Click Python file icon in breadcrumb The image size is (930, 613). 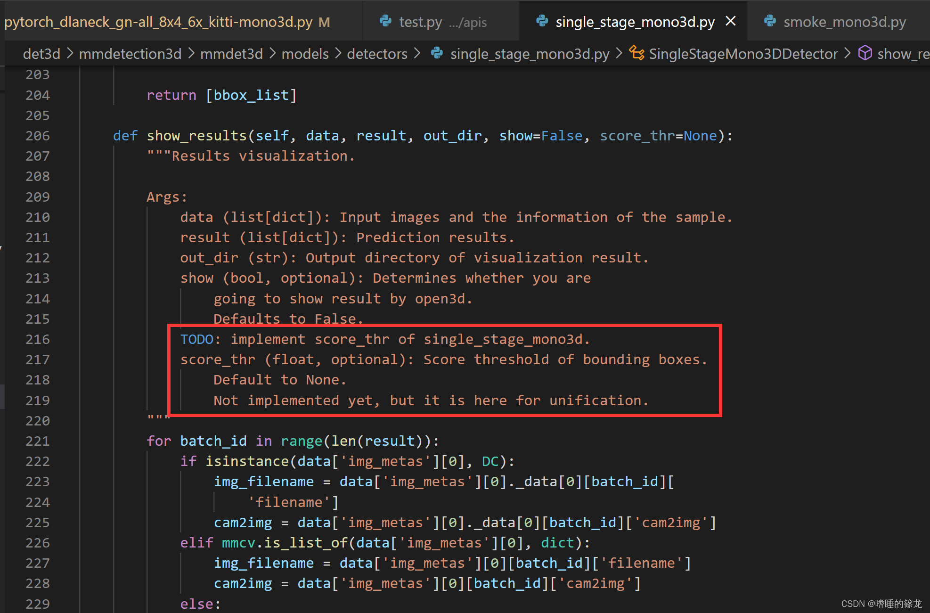(x=437, y=53)
